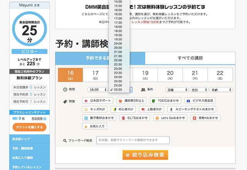The width and height of the screenshot is (247, 170).
Task: Toggle the キッズ向け filter
Action: (x=95, y=109)
